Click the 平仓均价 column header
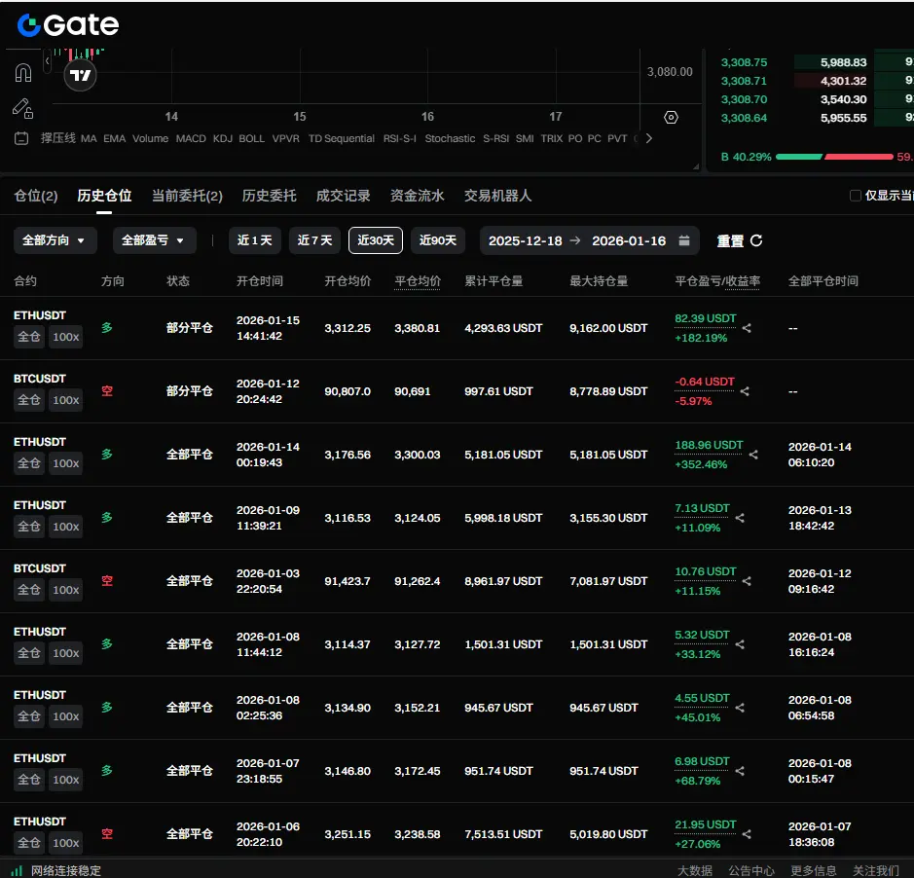 pos(418,281)
